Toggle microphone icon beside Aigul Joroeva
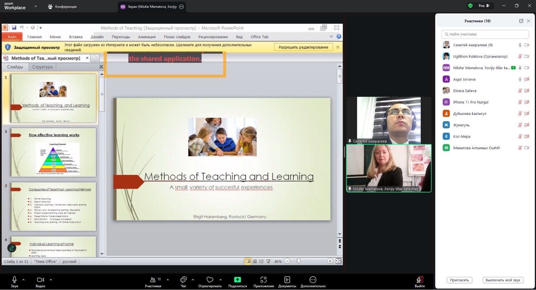Screen dimensions: 536x290 click(520, 79)
